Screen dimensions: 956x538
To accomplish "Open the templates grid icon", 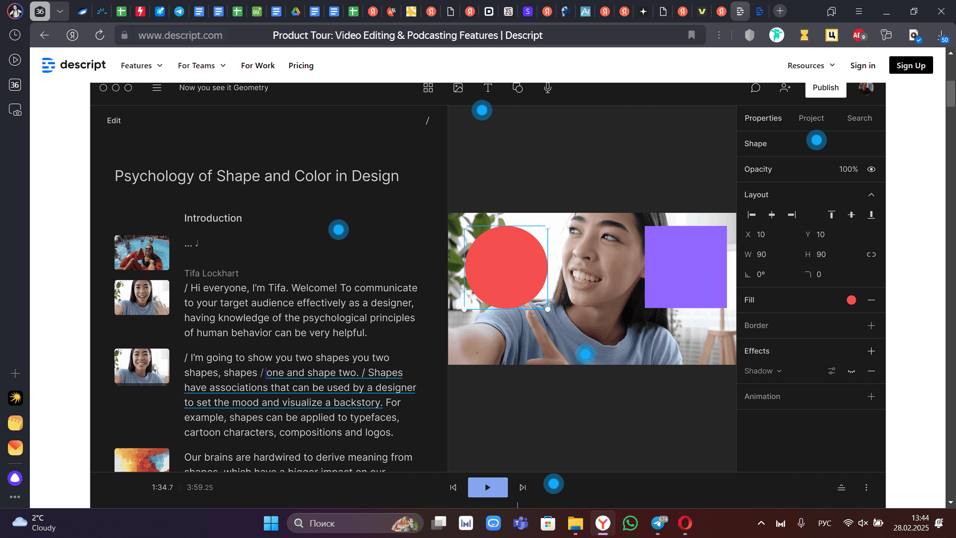I will [x=428, y=88].
